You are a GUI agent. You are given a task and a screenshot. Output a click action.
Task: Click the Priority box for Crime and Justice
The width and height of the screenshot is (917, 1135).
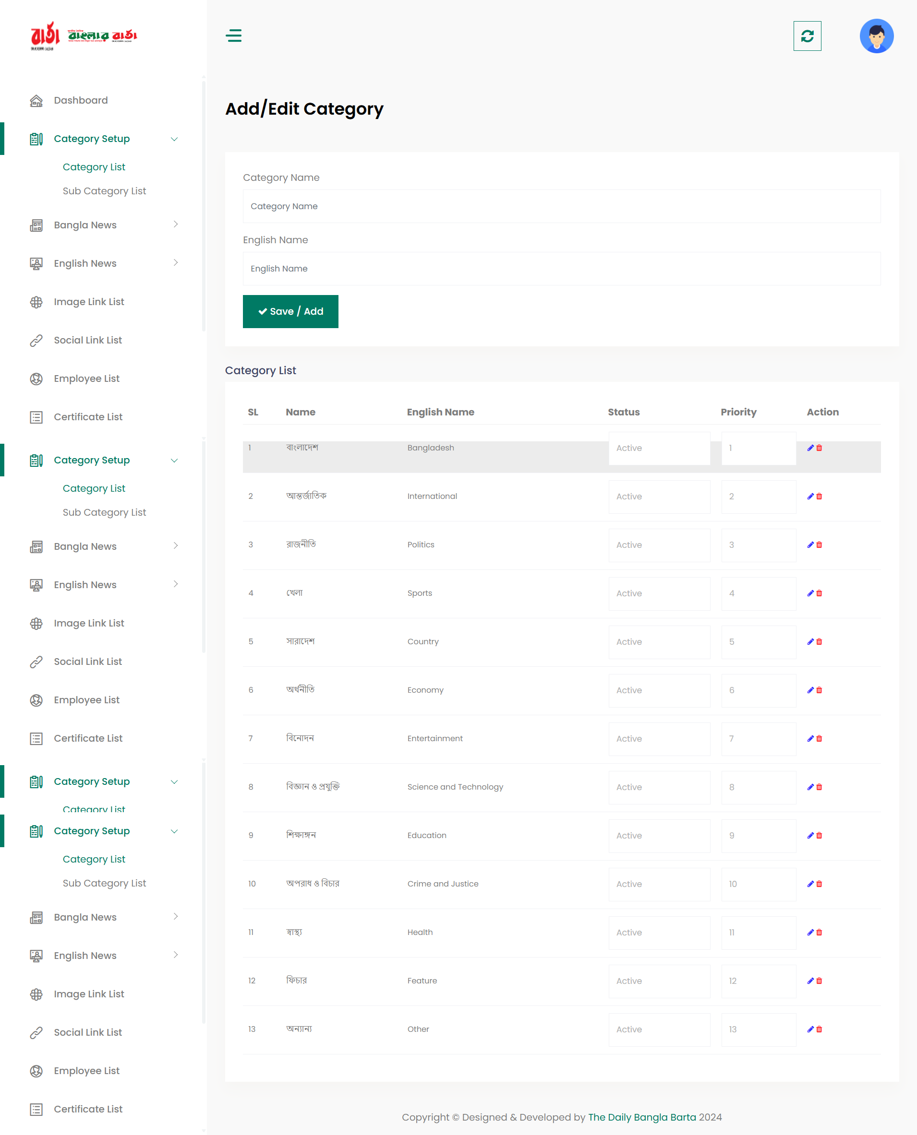pos(758,884)
